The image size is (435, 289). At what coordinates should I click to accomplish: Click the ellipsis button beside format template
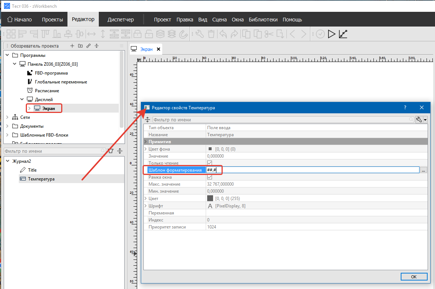click(x=424, y=170)
